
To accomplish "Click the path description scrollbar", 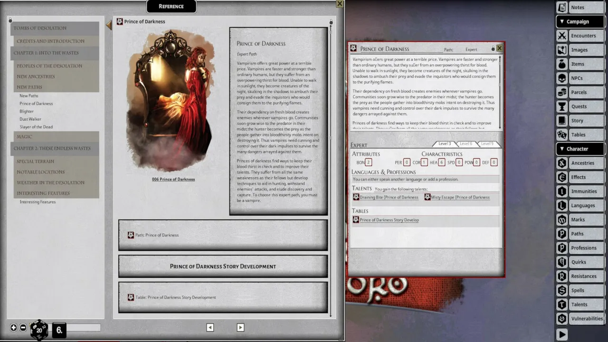I will tap(500, 93).
